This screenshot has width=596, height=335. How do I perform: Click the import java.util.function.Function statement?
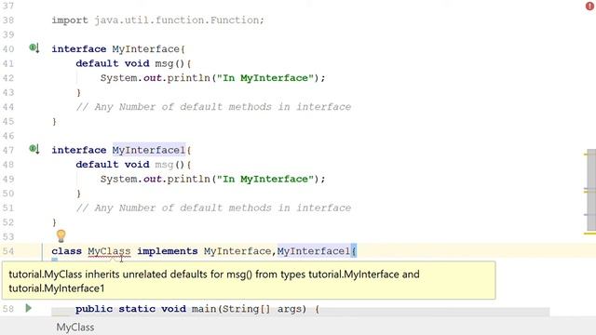click(x=157, y=20)
